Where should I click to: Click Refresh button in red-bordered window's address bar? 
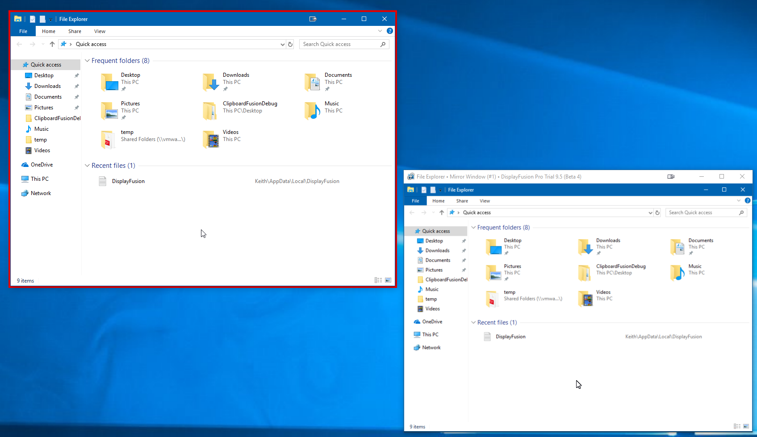point(290,44)
